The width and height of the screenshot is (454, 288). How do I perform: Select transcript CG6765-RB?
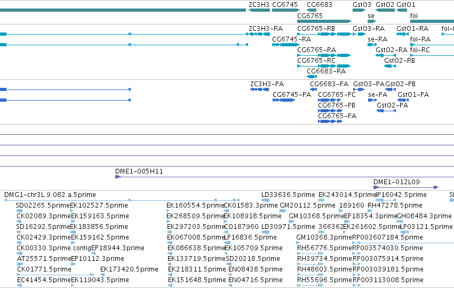coord(324,34)
